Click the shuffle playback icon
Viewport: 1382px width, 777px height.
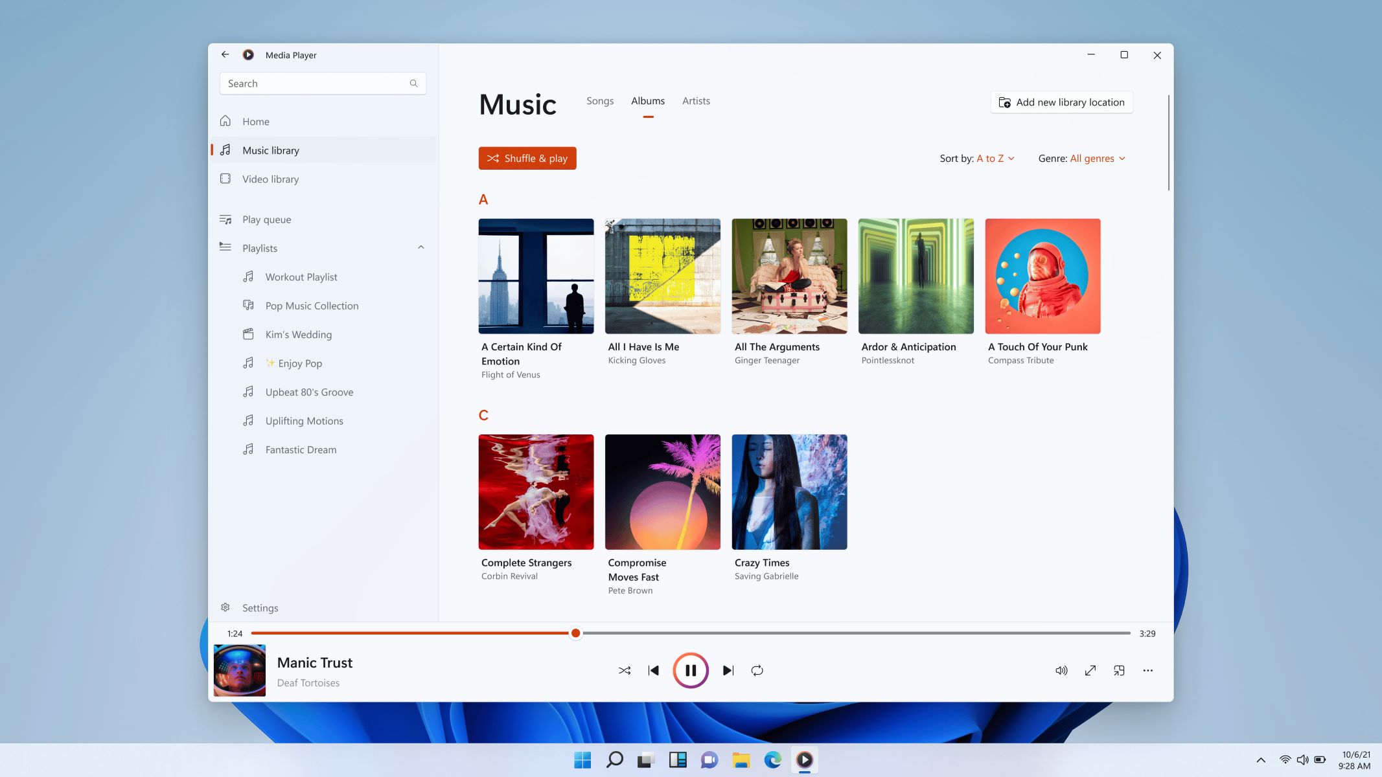625,670
